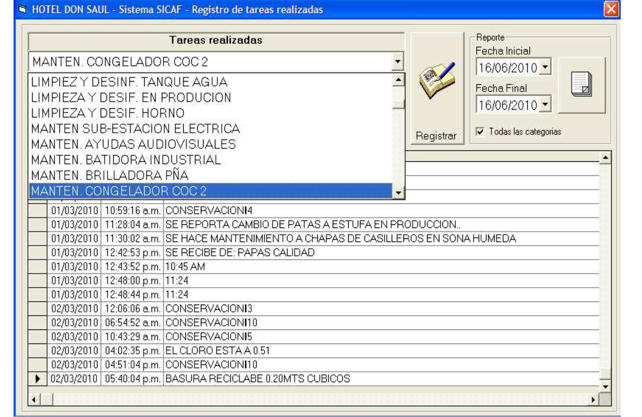
Task: Click the SE RECIBE DE: PAPAS CALIDAD row
Action: (239, 252)
